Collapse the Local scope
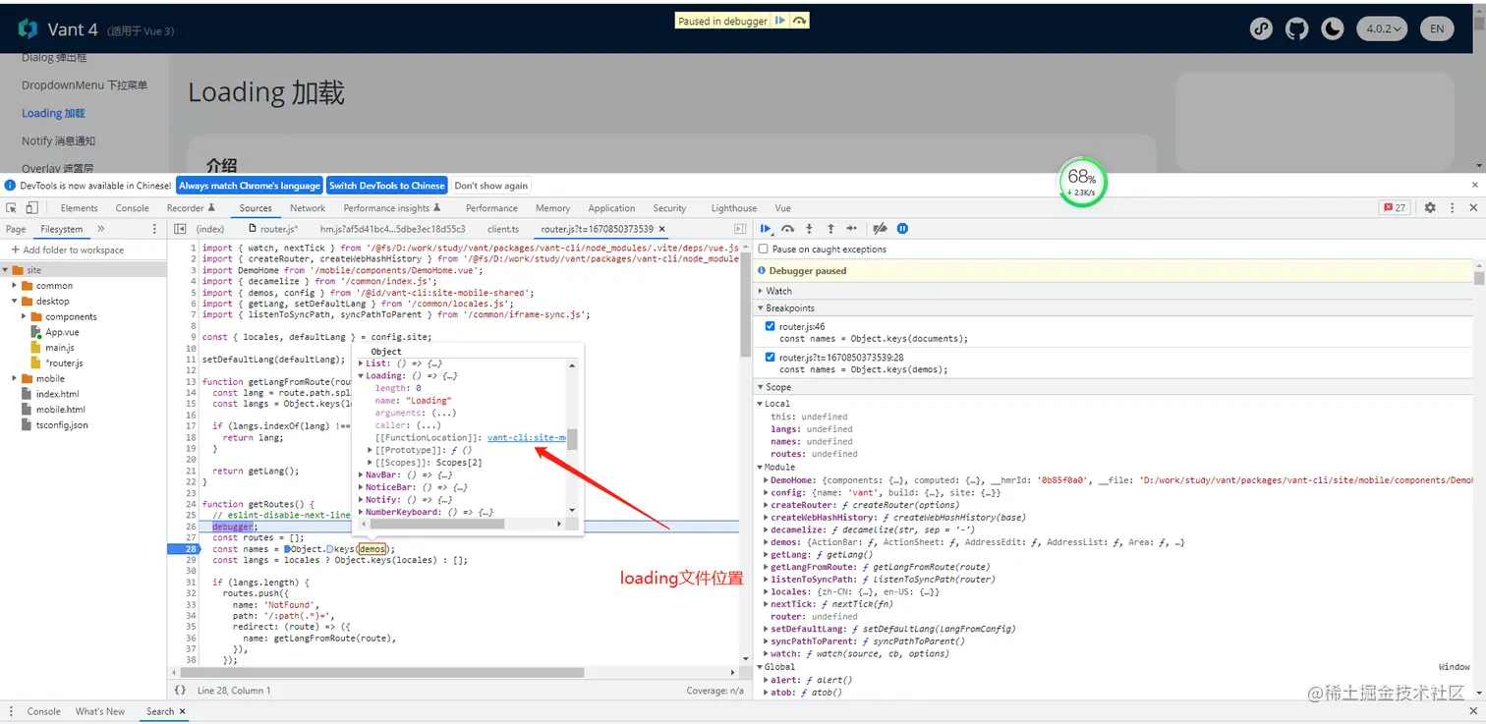The height and width of the screenshot is (724, 1486). 760,404
